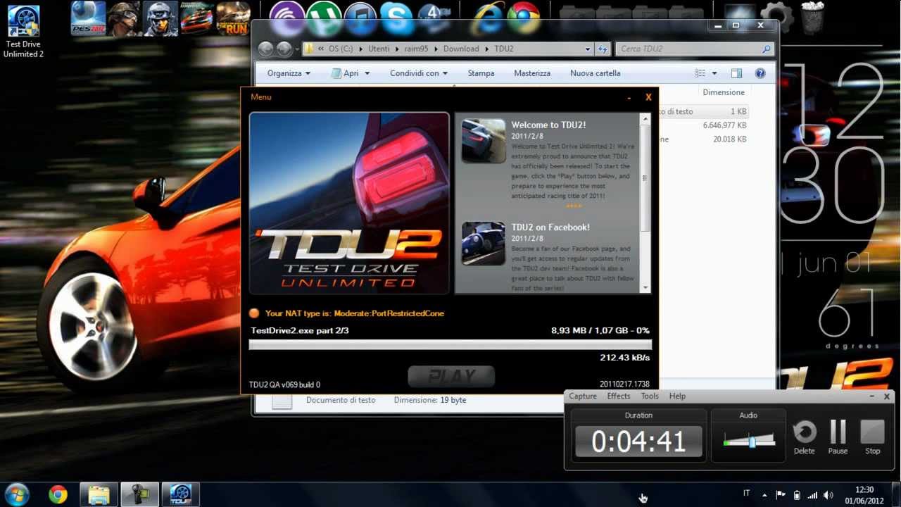Expand the arrow after Download in the path
Image resolution: width=901 pixels, height=507 pixels.
click(486, 49)
